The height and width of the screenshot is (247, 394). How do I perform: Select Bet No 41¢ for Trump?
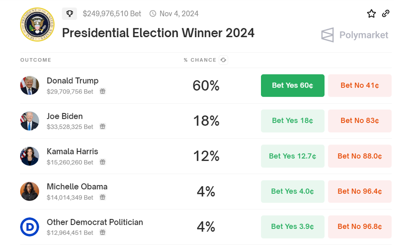pos(359,86)
